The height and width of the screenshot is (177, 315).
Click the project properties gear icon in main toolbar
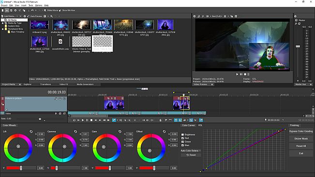(15, 10)
